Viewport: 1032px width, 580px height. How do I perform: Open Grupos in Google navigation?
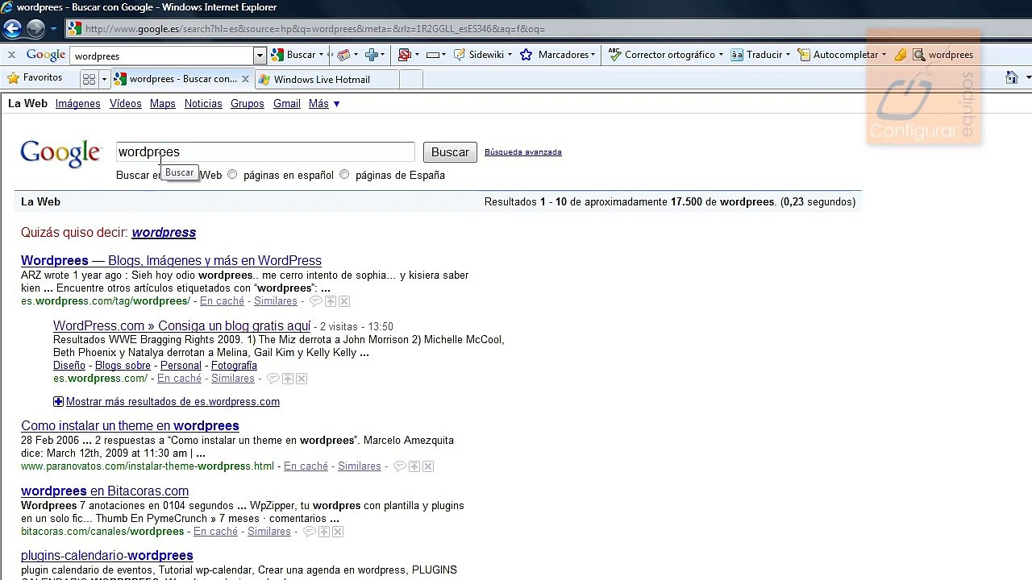coord(248,104)
